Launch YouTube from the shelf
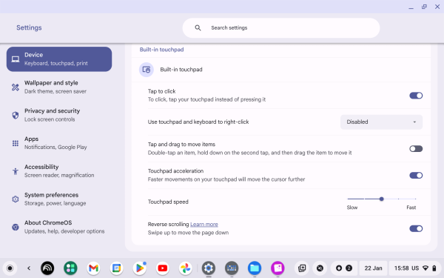 tap(163, 268)
